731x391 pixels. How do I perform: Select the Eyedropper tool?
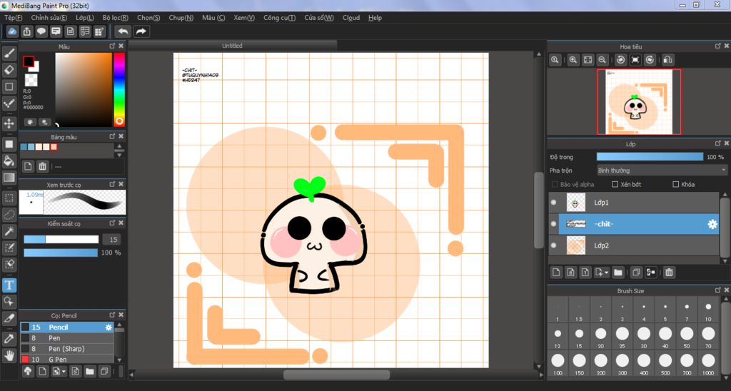tap(9, 339)
